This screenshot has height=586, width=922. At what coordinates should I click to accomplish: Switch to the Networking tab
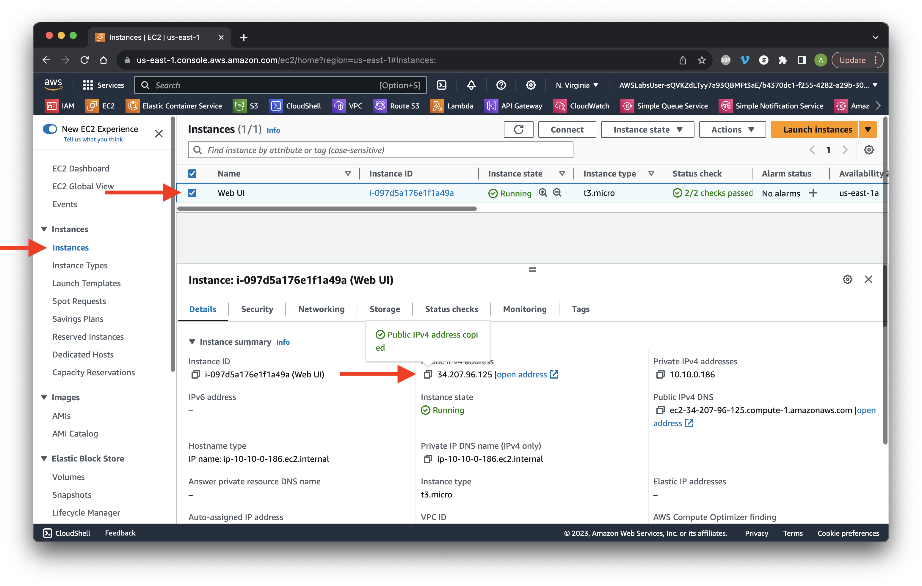point(321,309)
